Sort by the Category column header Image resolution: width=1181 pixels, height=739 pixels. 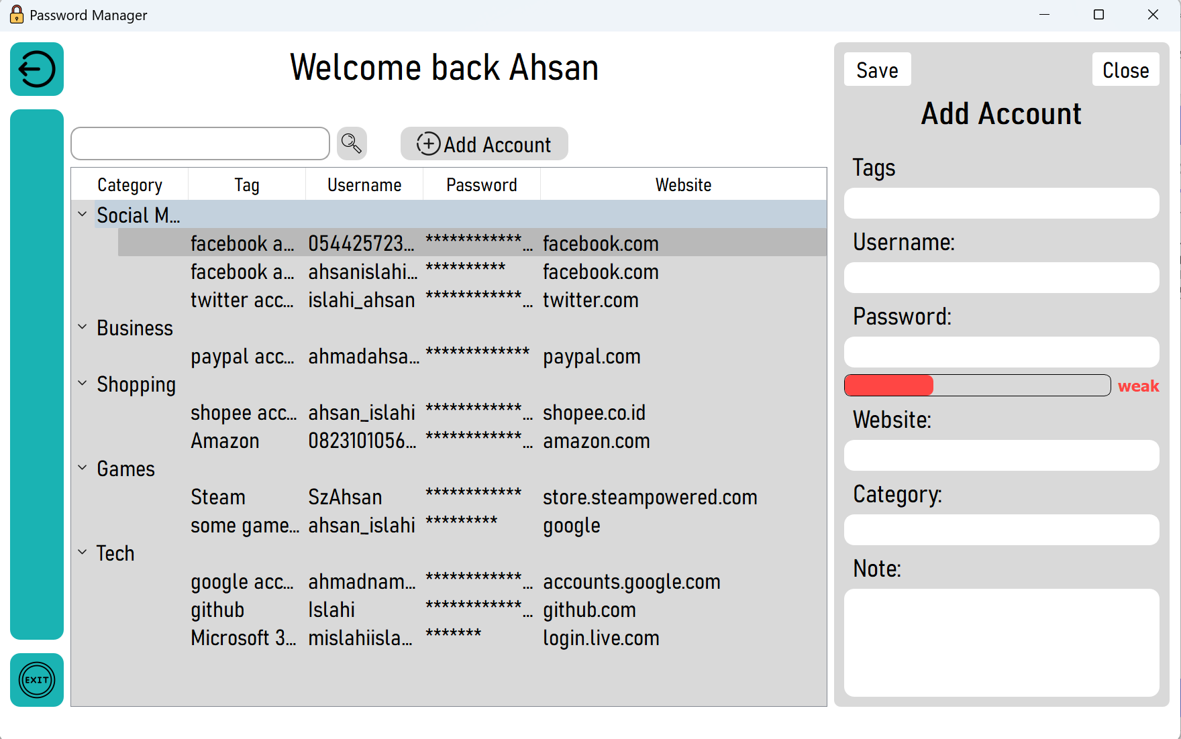pyautogui.click(x=130, y=184)
